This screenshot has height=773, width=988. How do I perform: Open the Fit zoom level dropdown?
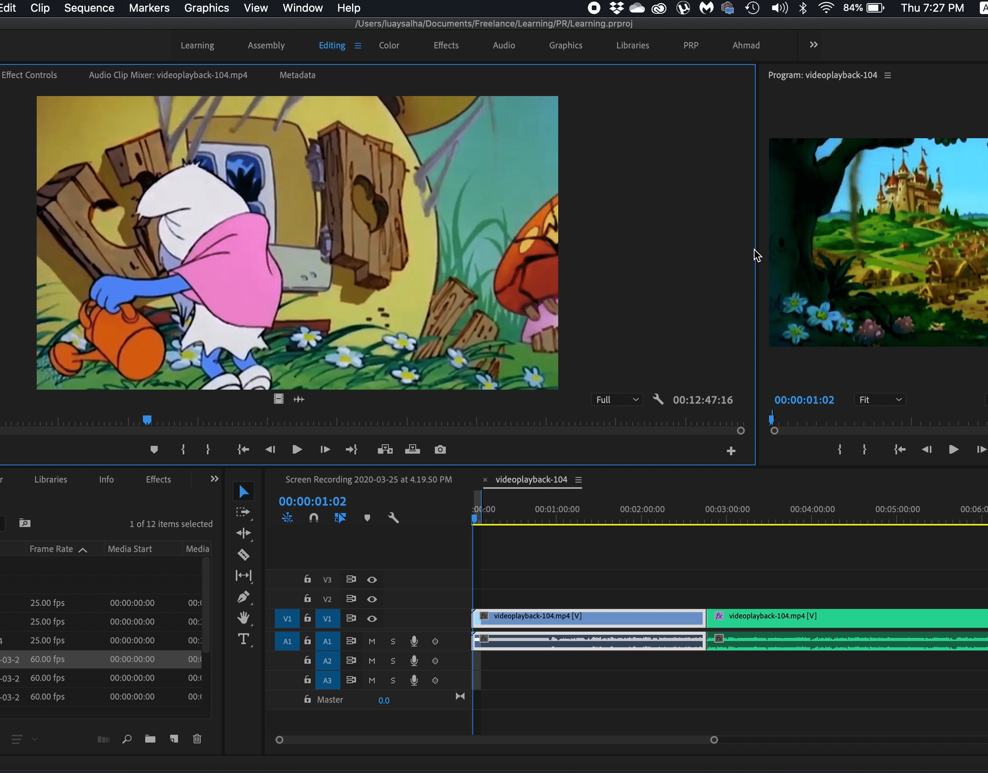pyautogui.click(x=880, y=400)
